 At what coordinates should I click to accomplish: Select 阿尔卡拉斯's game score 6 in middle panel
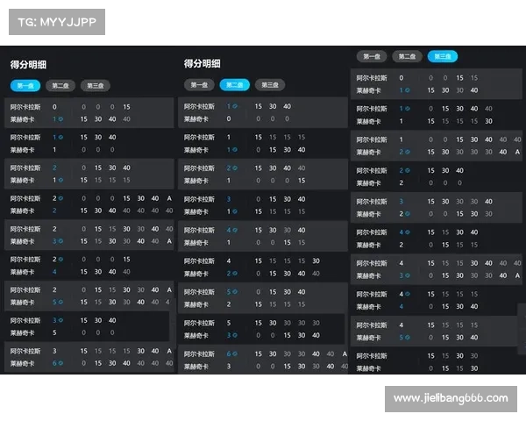coord(229,353)
